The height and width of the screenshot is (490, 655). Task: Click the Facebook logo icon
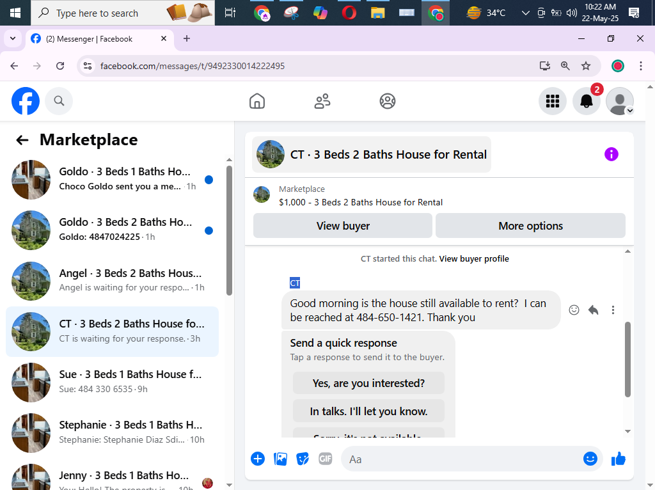click(x=26, y=100)
